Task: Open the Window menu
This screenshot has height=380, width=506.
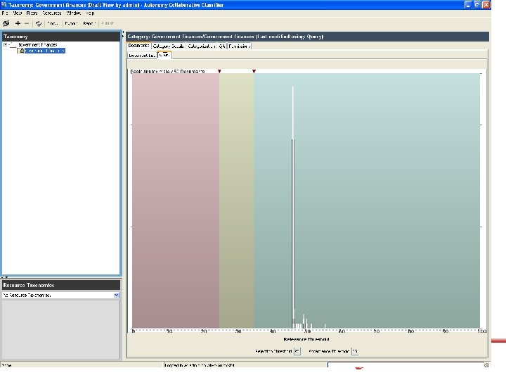Action: click(74, 13)
